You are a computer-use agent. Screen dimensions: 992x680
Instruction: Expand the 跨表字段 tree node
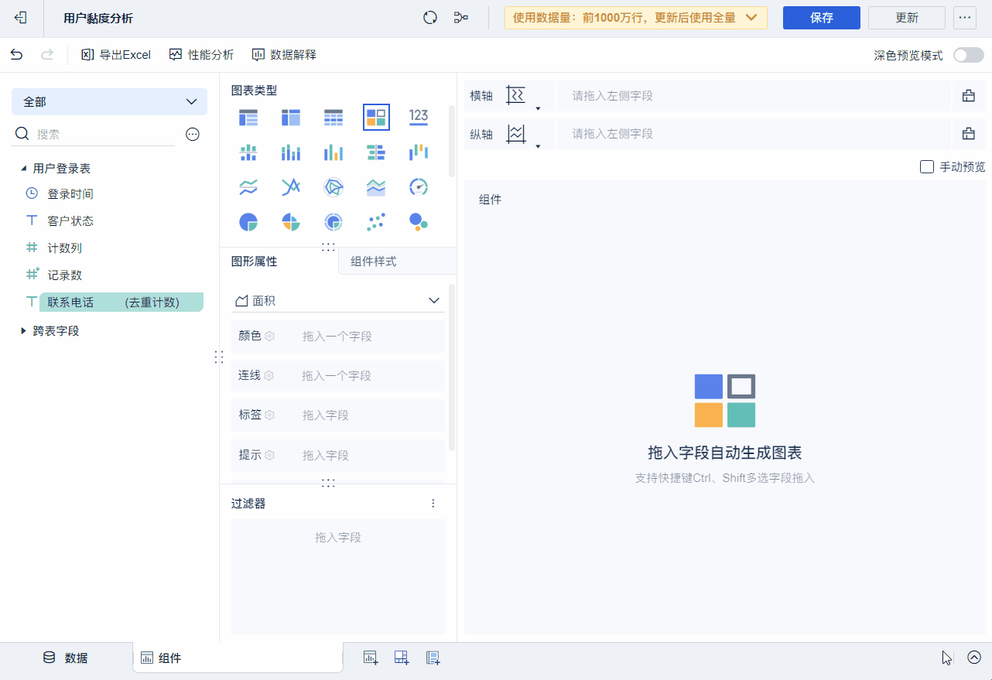[23, 330]
